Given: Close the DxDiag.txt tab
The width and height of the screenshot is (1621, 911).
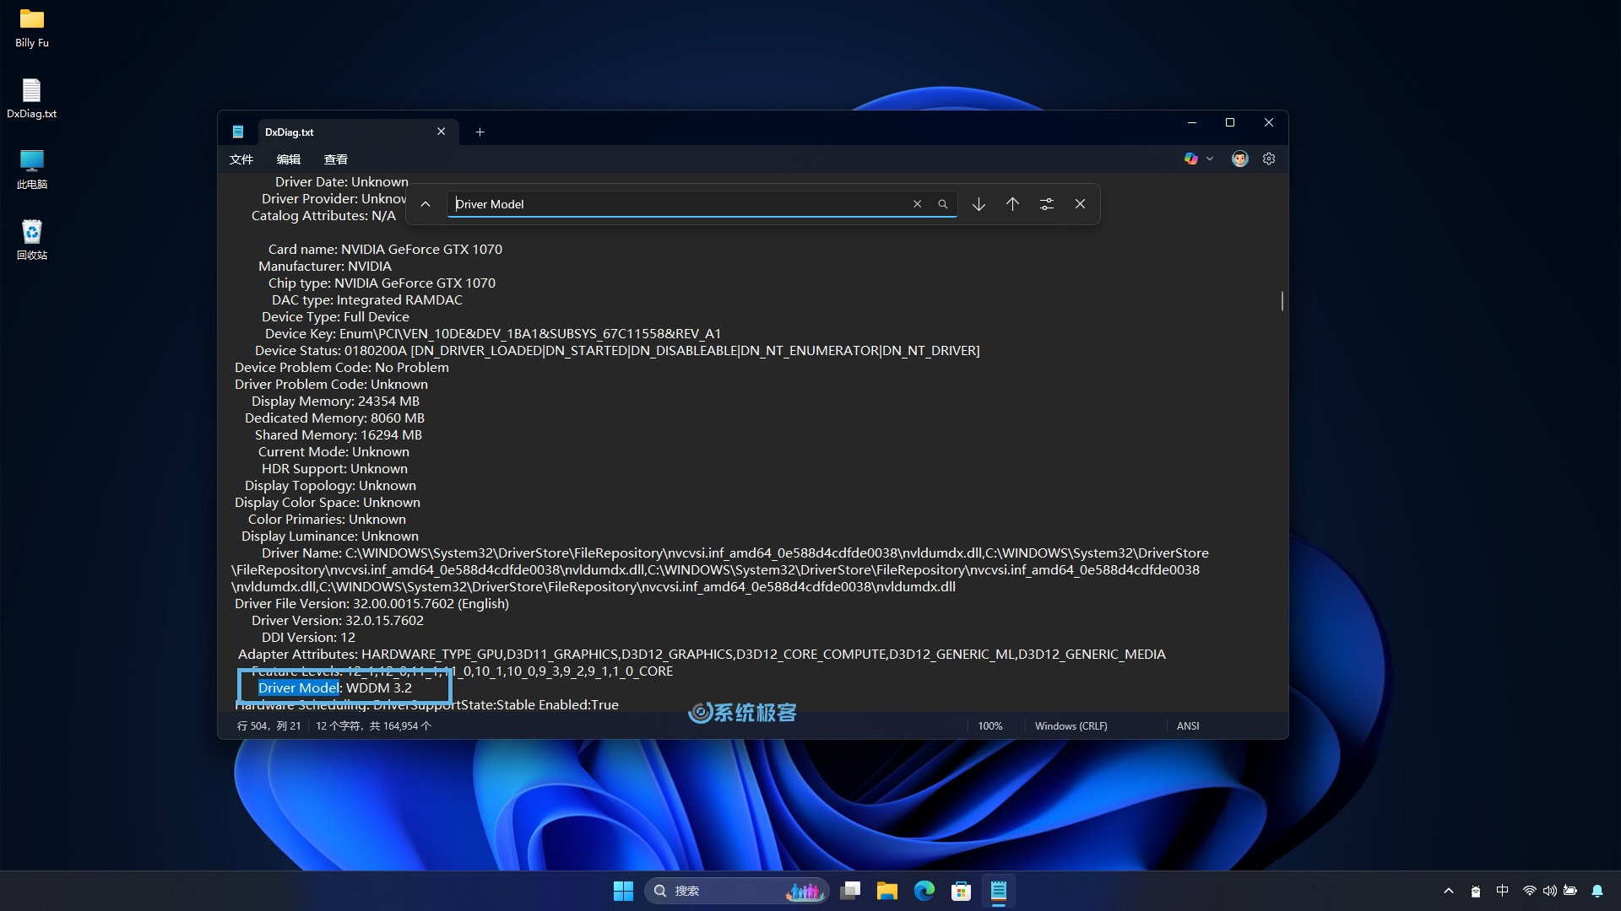Looking at the screenshot, I should click(x=441, y=132).
